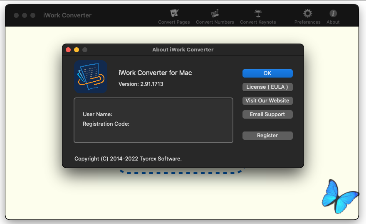Click the Registration Code label
366x224 pixels.
coord(106,124)
